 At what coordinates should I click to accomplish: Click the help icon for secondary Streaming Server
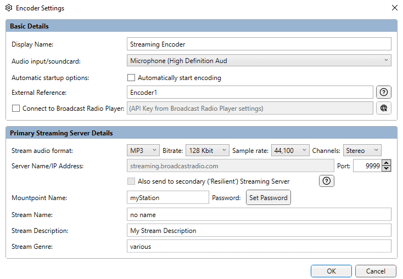tap(327, 181)
